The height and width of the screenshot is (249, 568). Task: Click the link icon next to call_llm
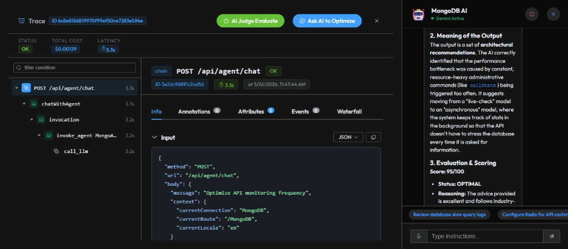pyautogui.click(x=56, y=151)
